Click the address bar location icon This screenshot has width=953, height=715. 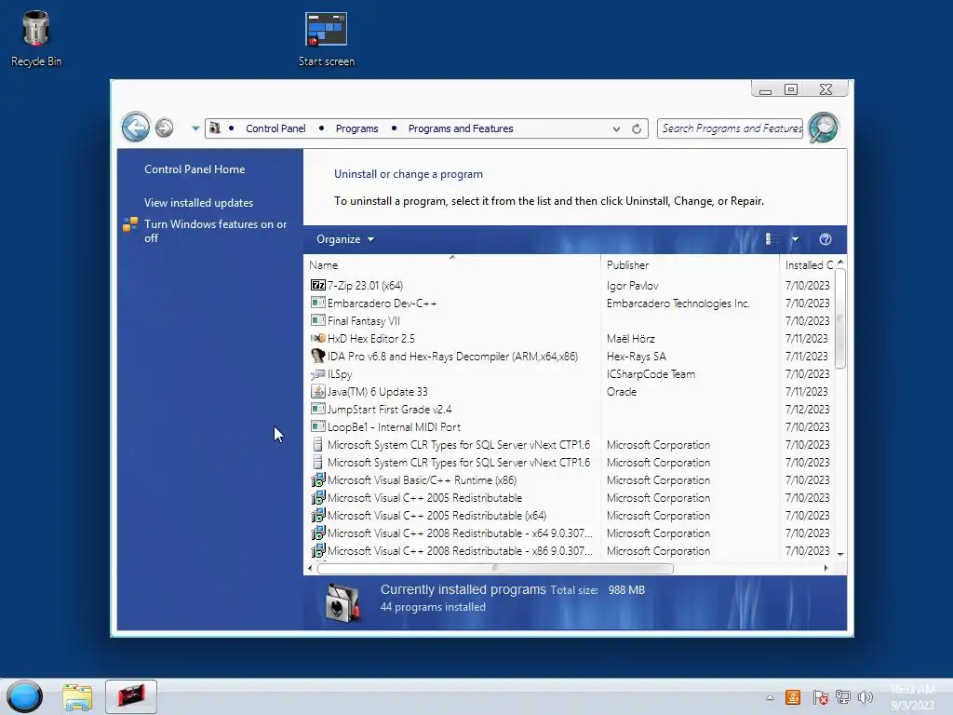215,128
